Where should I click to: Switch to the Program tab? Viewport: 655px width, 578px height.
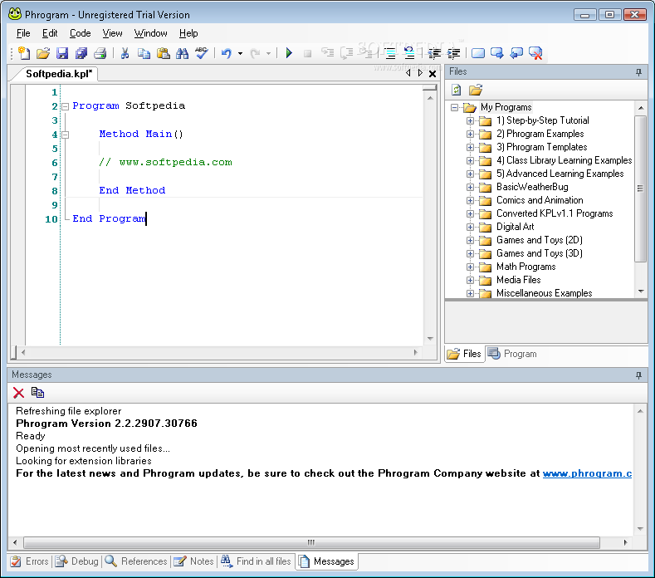512,354
